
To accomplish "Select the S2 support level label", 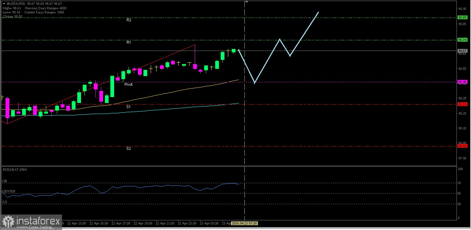I will (x=128, y=149).
